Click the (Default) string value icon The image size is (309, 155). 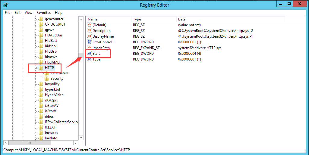(90, 25)
